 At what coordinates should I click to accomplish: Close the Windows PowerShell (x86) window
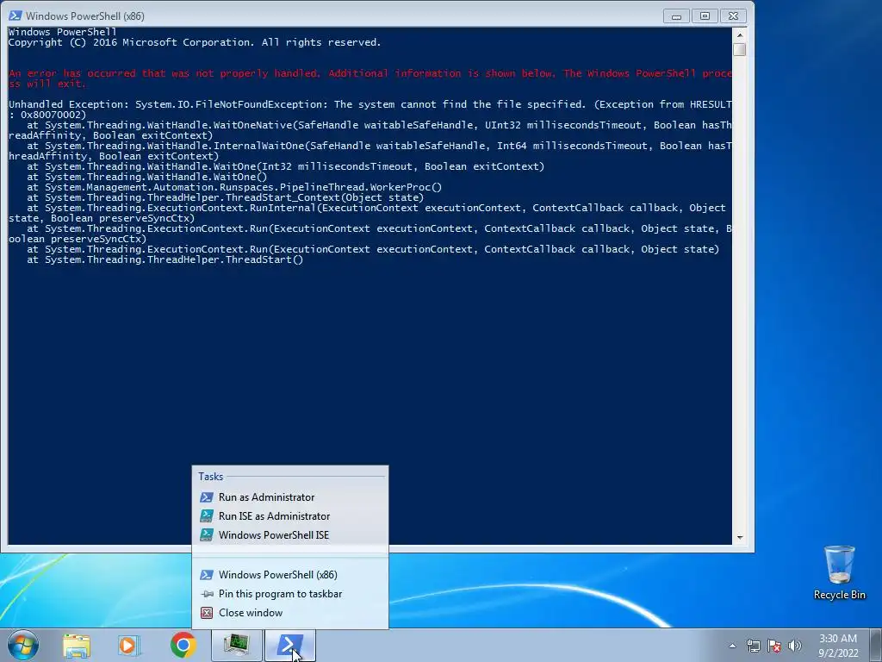(733, 16)
